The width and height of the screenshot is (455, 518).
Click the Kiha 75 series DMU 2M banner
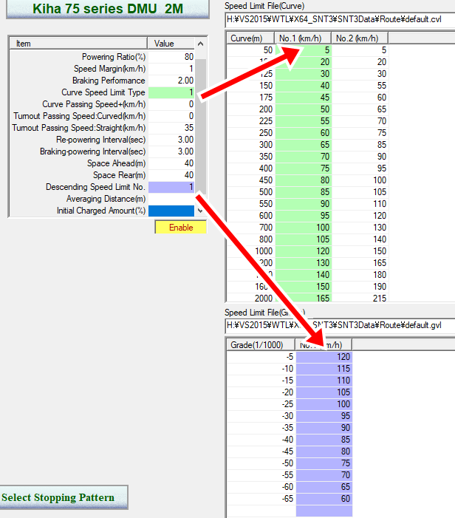point(108,9)
